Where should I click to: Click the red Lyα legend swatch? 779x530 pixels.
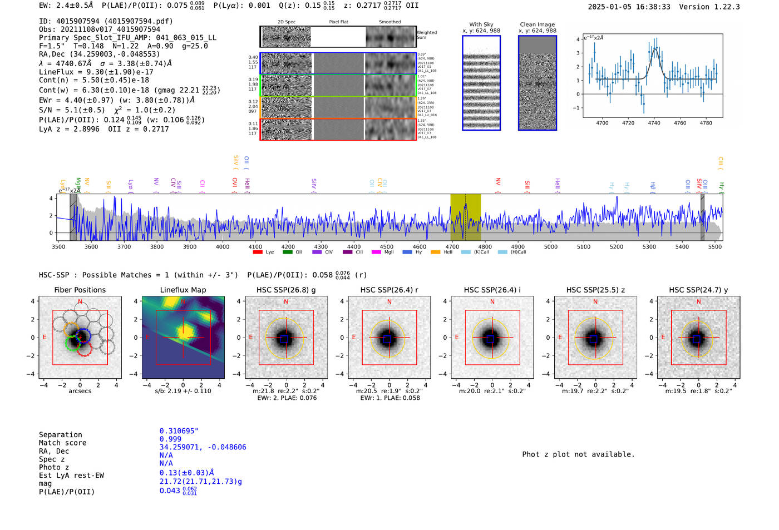258,252
